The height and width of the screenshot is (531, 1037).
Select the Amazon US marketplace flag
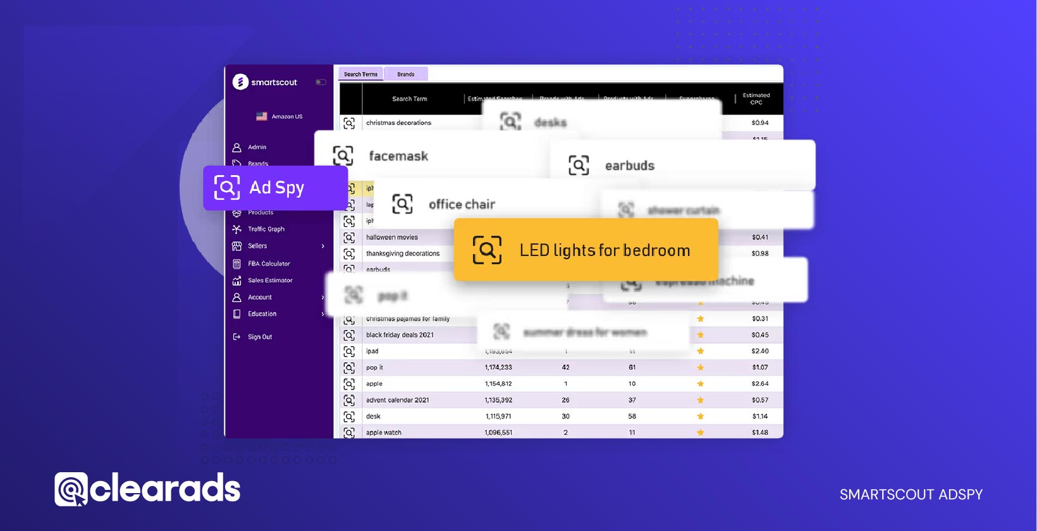tap(262, 116)
